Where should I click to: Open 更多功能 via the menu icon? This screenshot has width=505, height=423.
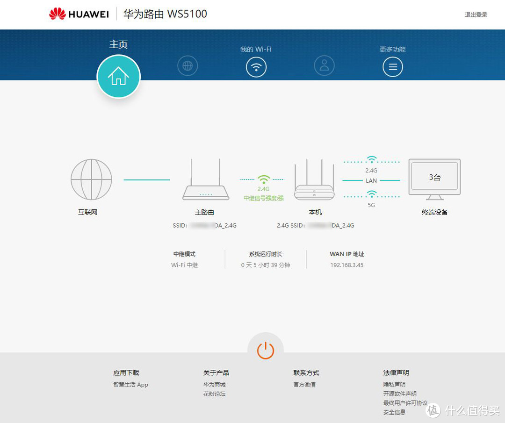393,67
